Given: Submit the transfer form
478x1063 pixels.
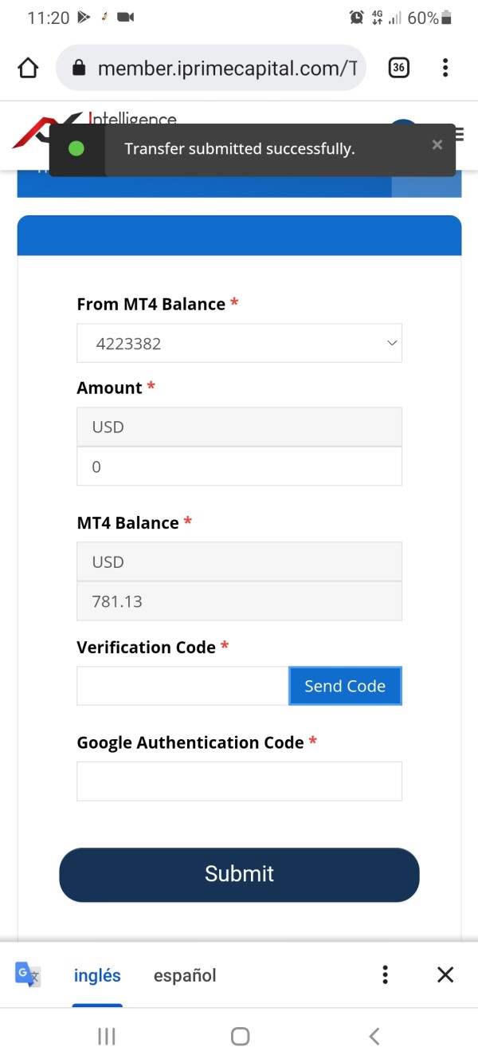Looking at the screenshot, I should tap(239, 874).
